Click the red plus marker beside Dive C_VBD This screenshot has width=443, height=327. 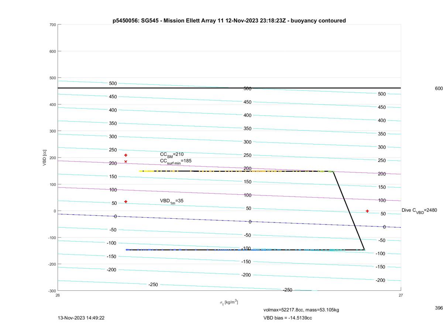click(x=367, y=211)
